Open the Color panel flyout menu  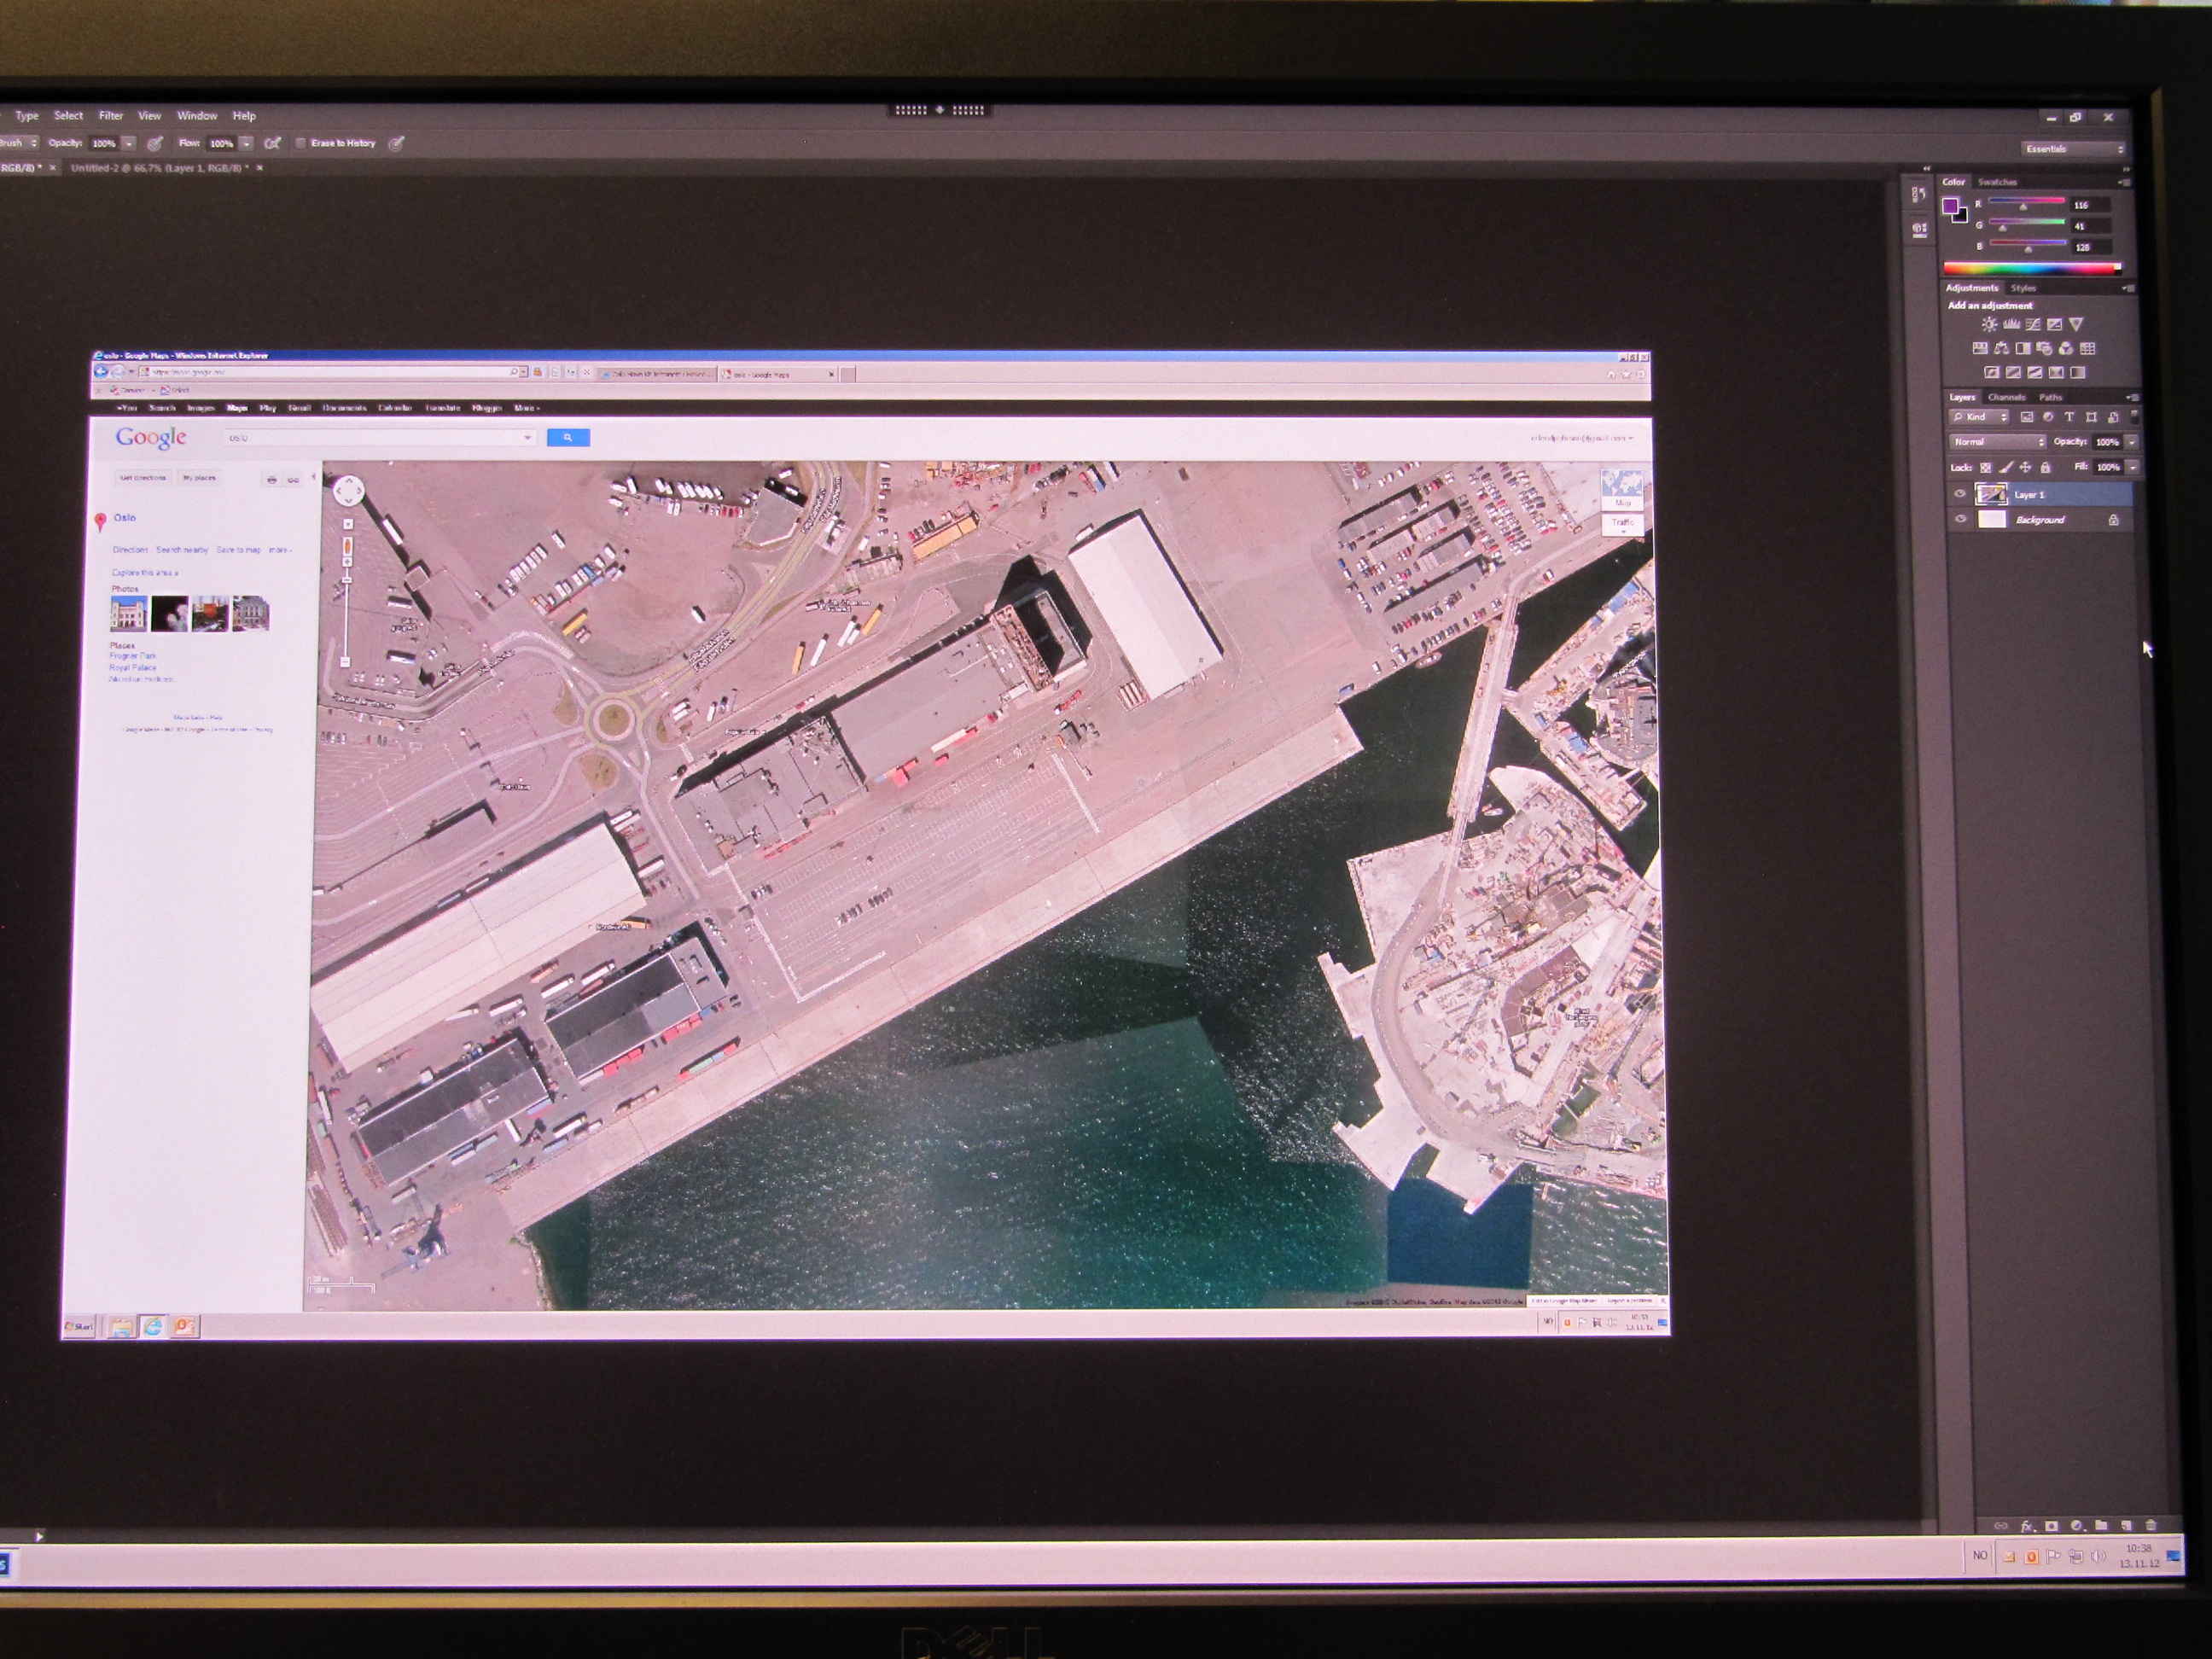pos(2126,183)
